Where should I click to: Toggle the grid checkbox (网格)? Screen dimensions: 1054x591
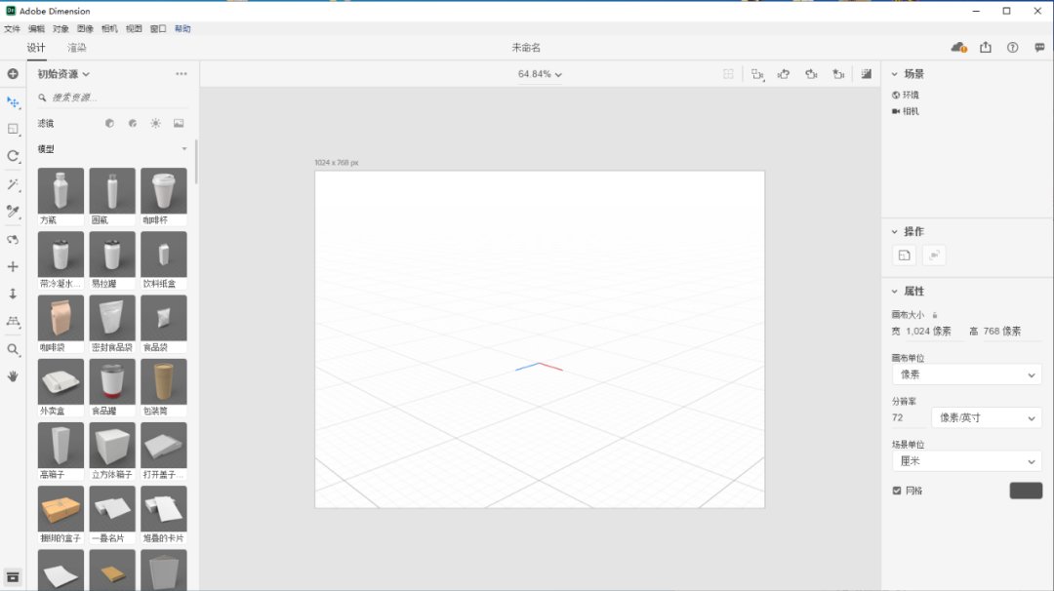tap(897, 491)
